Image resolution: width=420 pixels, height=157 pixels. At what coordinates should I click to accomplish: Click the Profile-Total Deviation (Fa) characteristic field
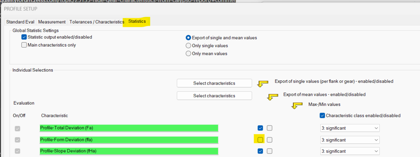point(129,128)
